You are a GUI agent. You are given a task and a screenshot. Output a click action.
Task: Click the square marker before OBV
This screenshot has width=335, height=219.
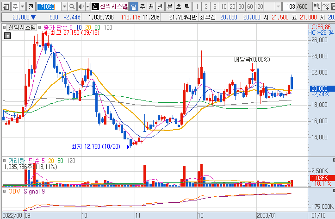[x=4, y=191]
